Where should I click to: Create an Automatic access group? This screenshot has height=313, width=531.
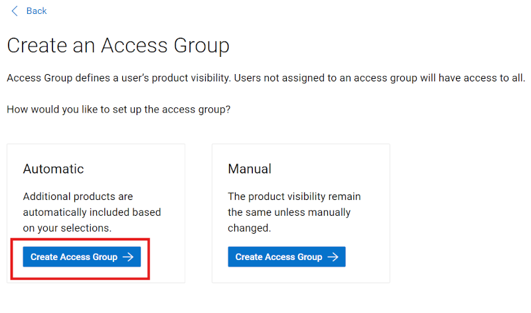[82, 257]
